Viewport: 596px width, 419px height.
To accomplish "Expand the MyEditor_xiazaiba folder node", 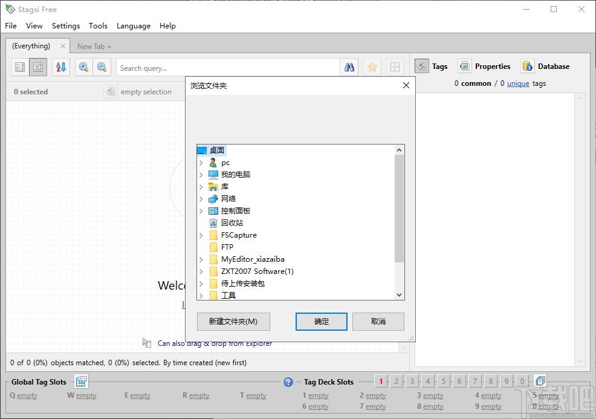I will coord(201,259).
